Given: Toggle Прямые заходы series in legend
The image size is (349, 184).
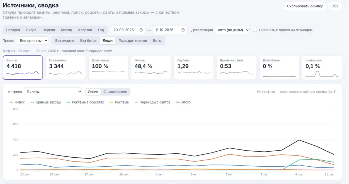Looking at the screenshot, I should [x=46, y=102].
